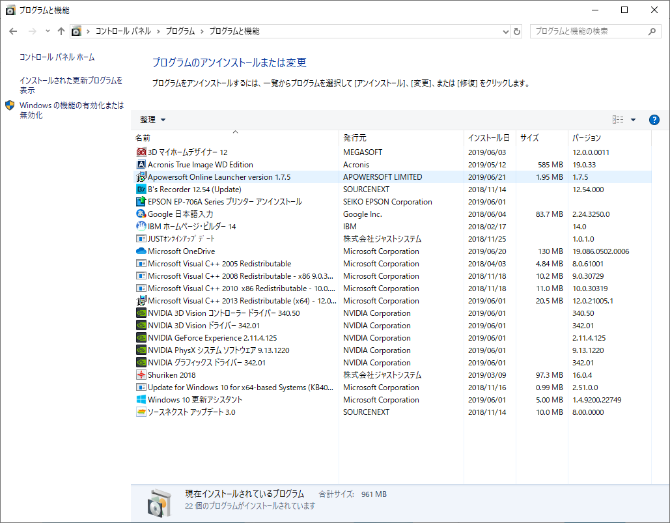This screenshot has width=670, height=523.
Task: Click the APOWERSOFT LIMITED publisher cell
Action: coord(382,177)
